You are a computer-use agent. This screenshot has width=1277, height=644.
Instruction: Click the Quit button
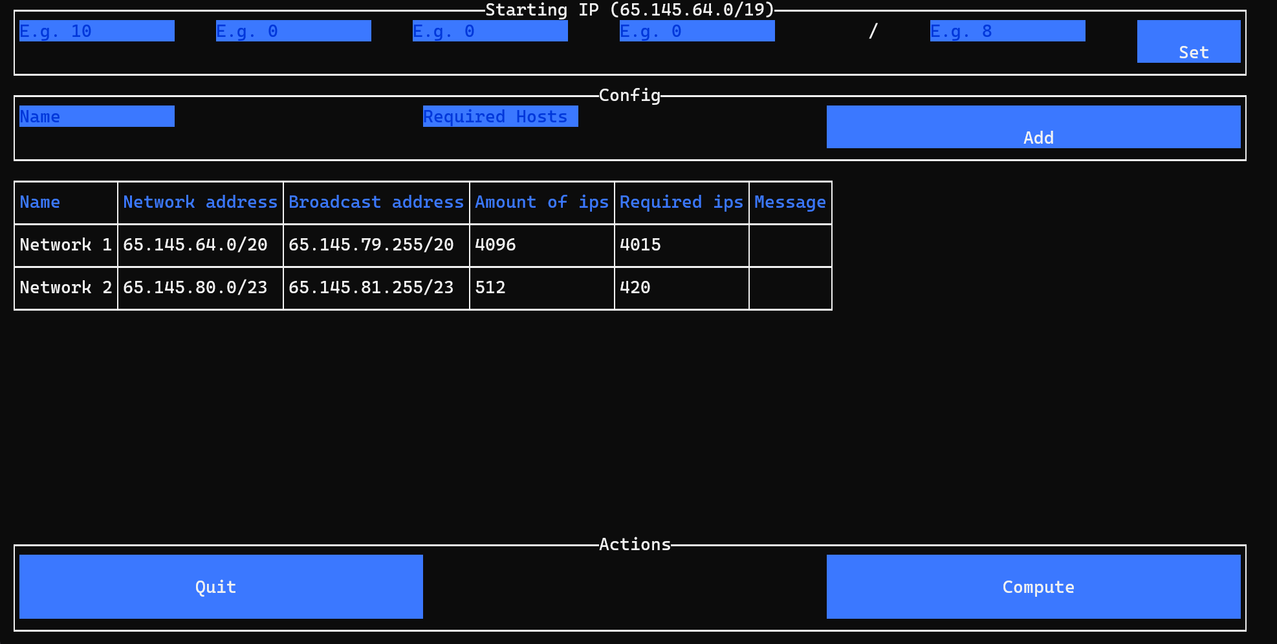click(x=221, y=586)
